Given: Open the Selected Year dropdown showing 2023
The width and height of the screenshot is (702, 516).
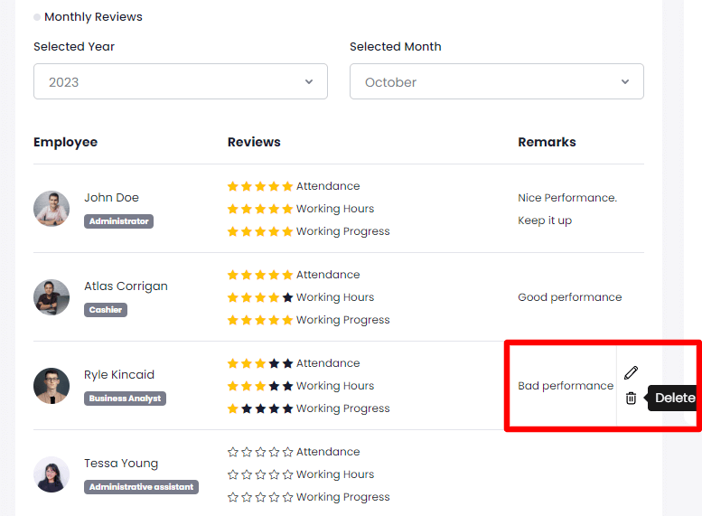Looking at the screenshot, I should click(x=181, y=81).
